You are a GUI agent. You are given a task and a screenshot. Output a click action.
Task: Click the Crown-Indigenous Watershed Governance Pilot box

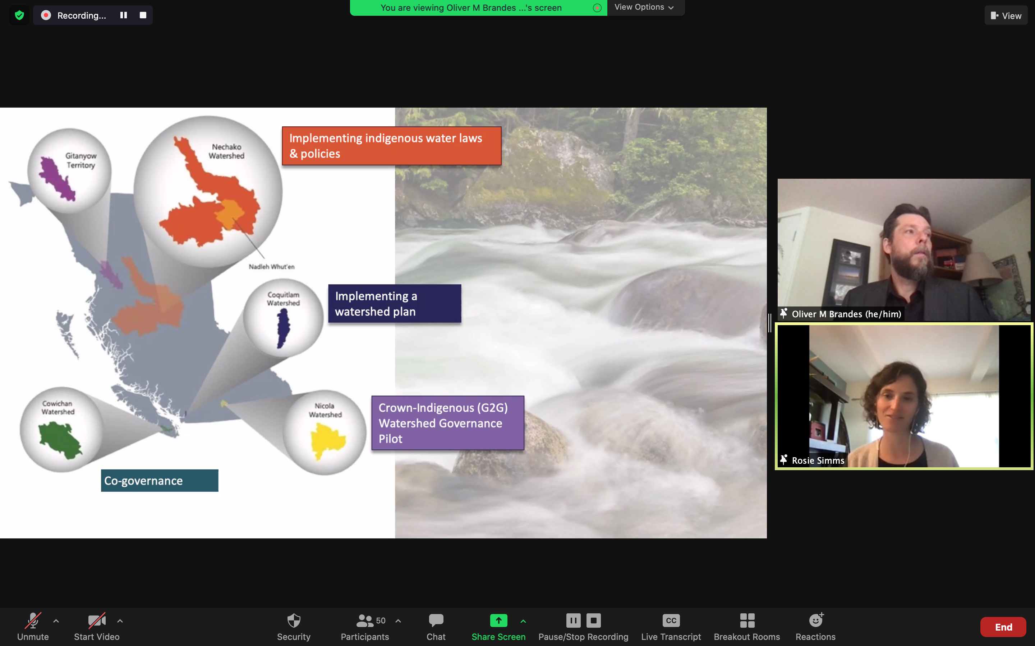(448, 423)
